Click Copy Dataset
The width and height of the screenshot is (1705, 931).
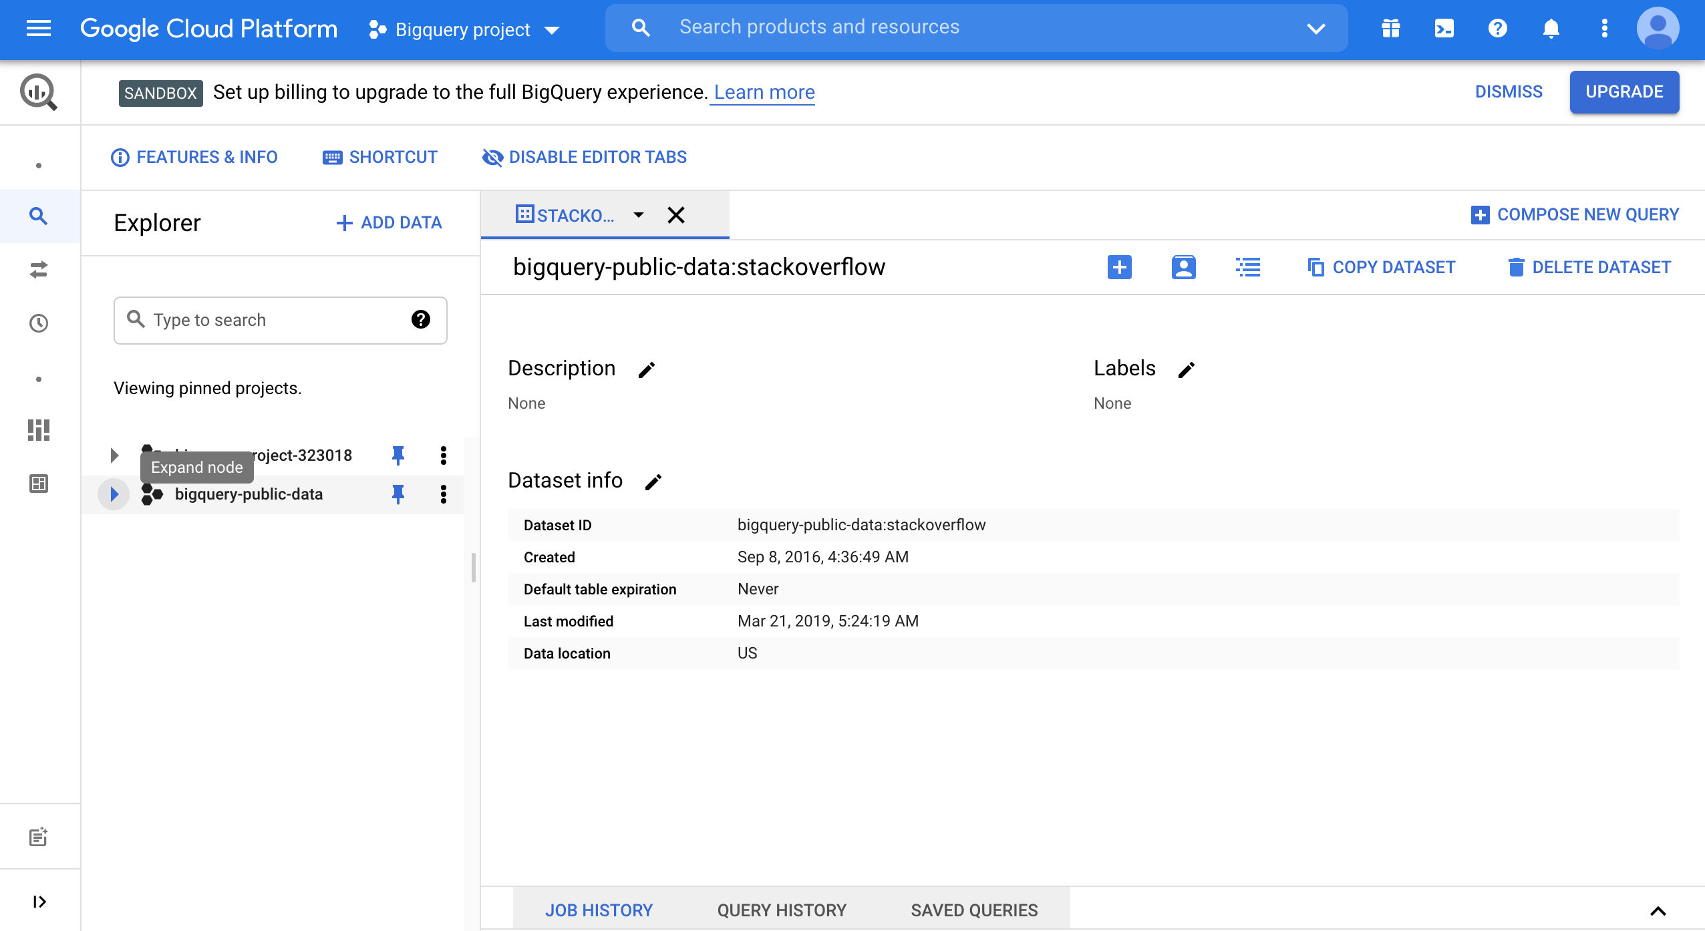point(1380,267)
